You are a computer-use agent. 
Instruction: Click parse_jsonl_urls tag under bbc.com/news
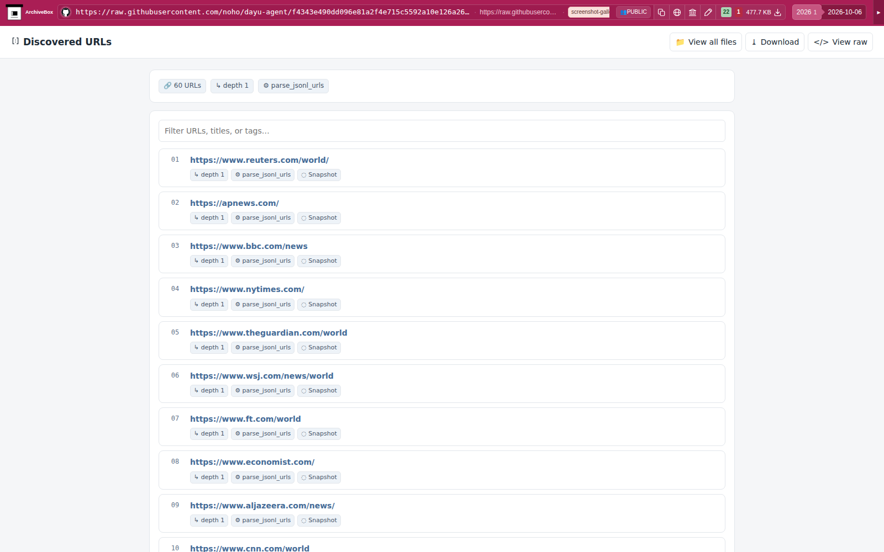pos(262,261)
